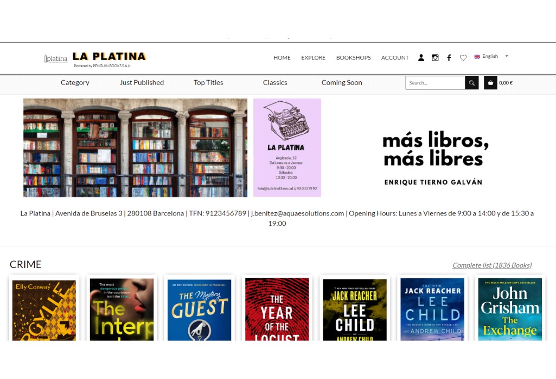Image resolution: width=556 pixels, height=379 pixels.
Task: Open John Grisham The Exchange cover
Action: click(x=510, y=309)
